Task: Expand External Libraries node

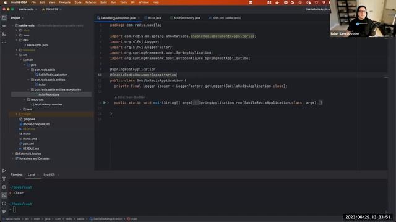Action: point(12,154)
